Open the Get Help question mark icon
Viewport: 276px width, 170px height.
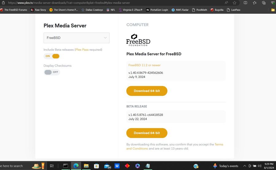pos(196,166)
